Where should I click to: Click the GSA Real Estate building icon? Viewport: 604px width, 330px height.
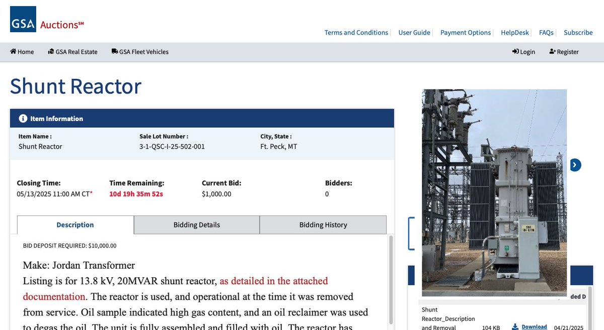coord(51,52)
